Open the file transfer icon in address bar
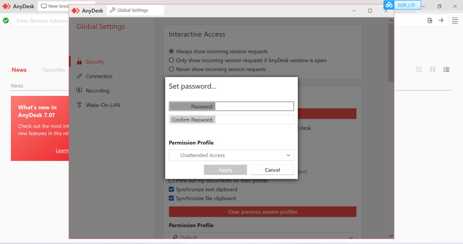 [430, 20]
